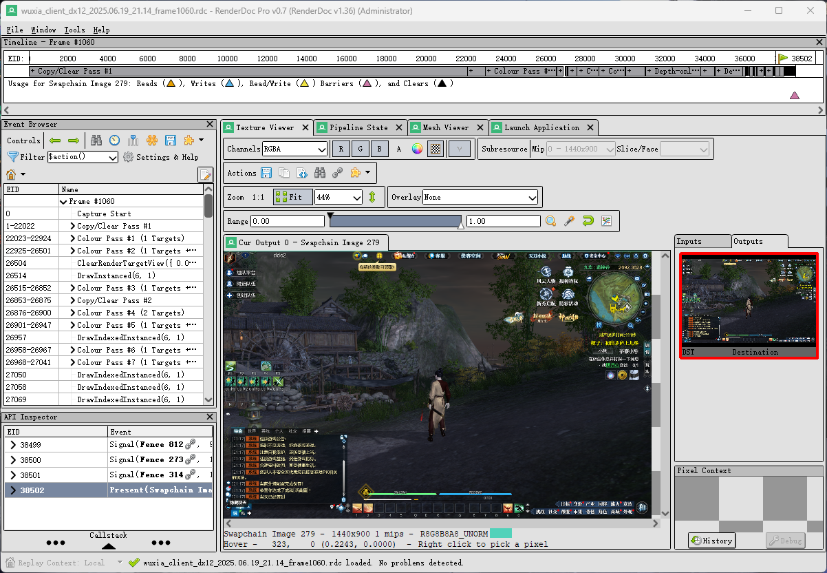Click the export floppy icon in Event Browser
Image resolution: width=827 pixels, height=573 pixels.
pos(170,140)
